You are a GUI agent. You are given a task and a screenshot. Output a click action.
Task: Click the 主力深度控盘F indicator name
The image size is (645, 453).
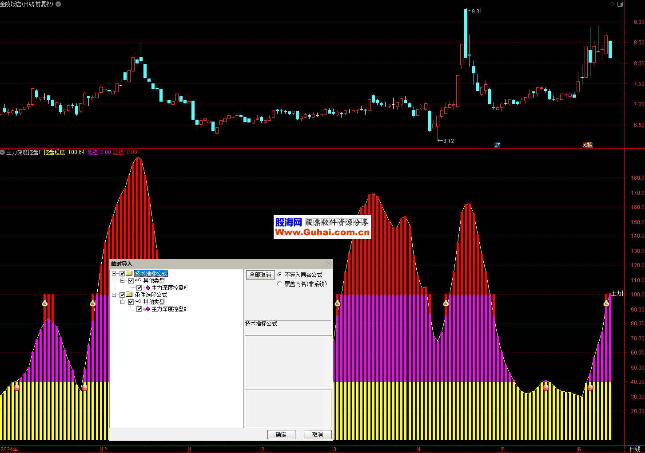(24, 152)
